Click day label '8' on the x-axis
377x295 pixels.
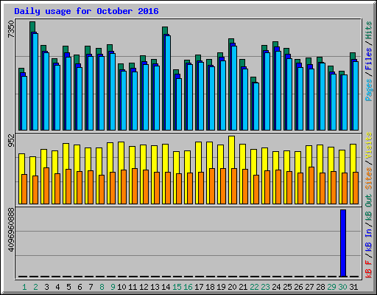click(102, 287)
